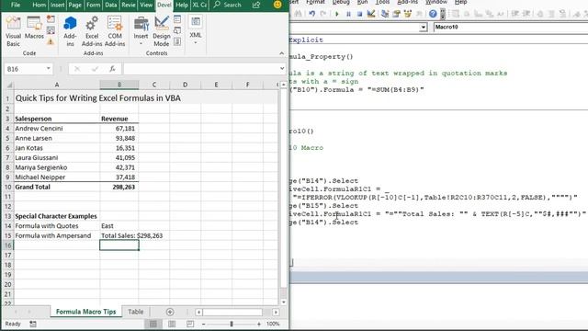Open the Name Box dropdown arrow
The image size is (588, 331).
tap(49, 69)
